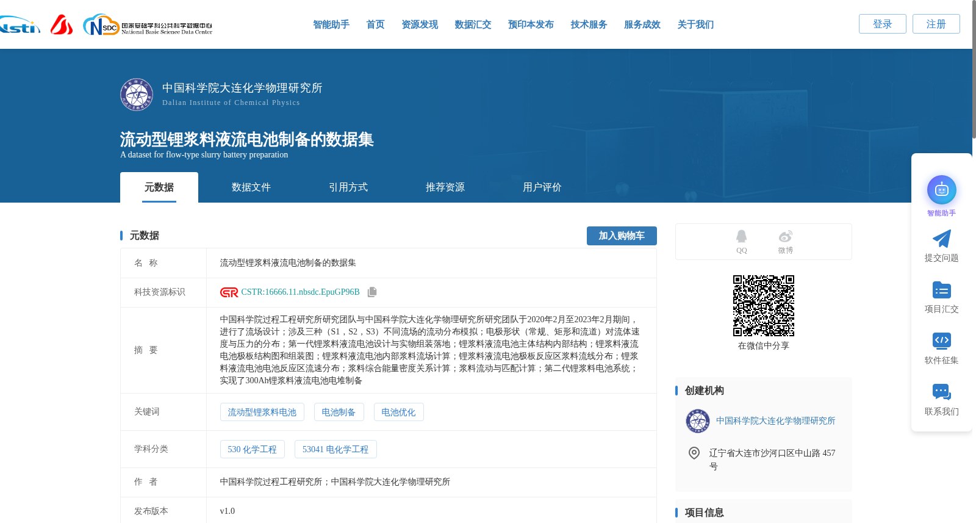Open 资源发现 menu
The image size is (976, 523).
point(420,24)
